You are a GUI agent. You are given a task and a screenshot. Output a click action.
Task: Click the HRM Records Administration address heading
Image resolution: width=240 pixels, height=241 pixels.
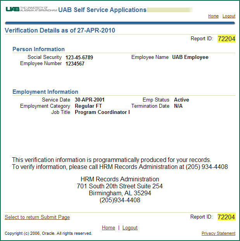click(x=120, y=179)
